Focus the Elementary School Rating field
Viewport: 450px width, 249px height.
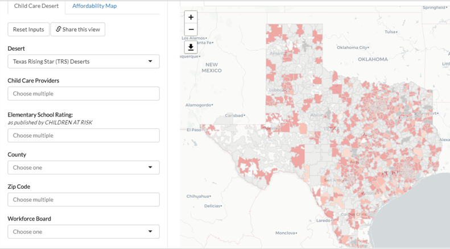tap(83, 136)
